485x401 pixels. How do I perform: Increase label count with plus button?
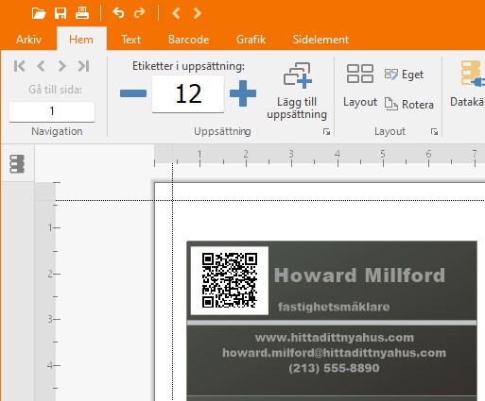click(243, 93)
